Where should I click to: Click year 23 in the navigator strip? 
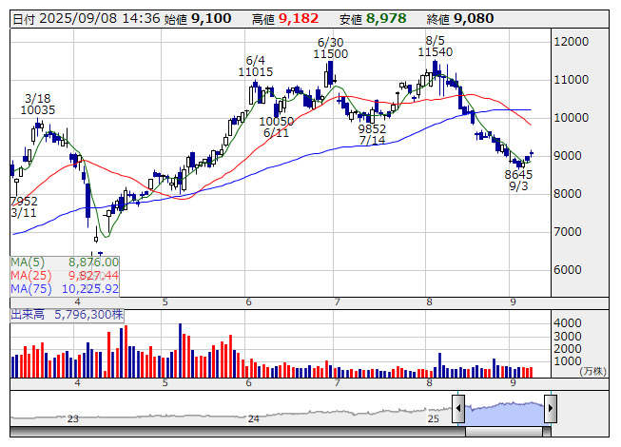(73, 418)
